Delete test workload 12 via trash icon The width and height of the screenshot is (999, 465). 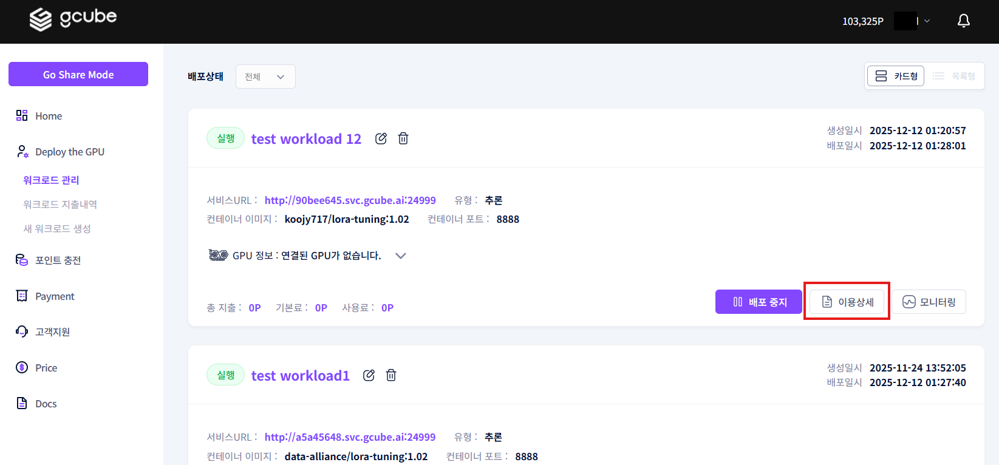click(x=403, y=138)
